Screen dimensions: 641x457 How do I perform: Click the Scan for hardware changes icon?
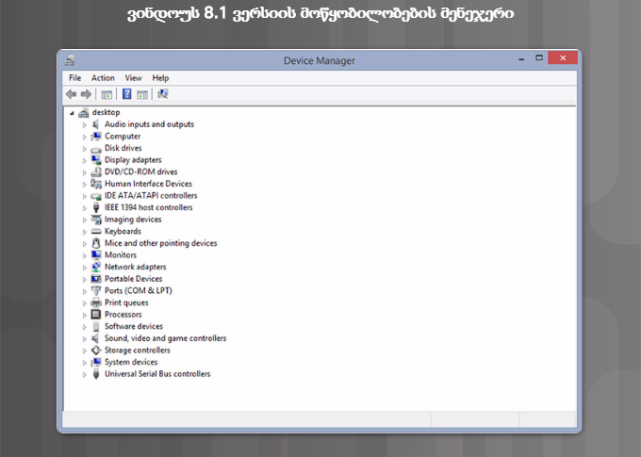point(163,94)
